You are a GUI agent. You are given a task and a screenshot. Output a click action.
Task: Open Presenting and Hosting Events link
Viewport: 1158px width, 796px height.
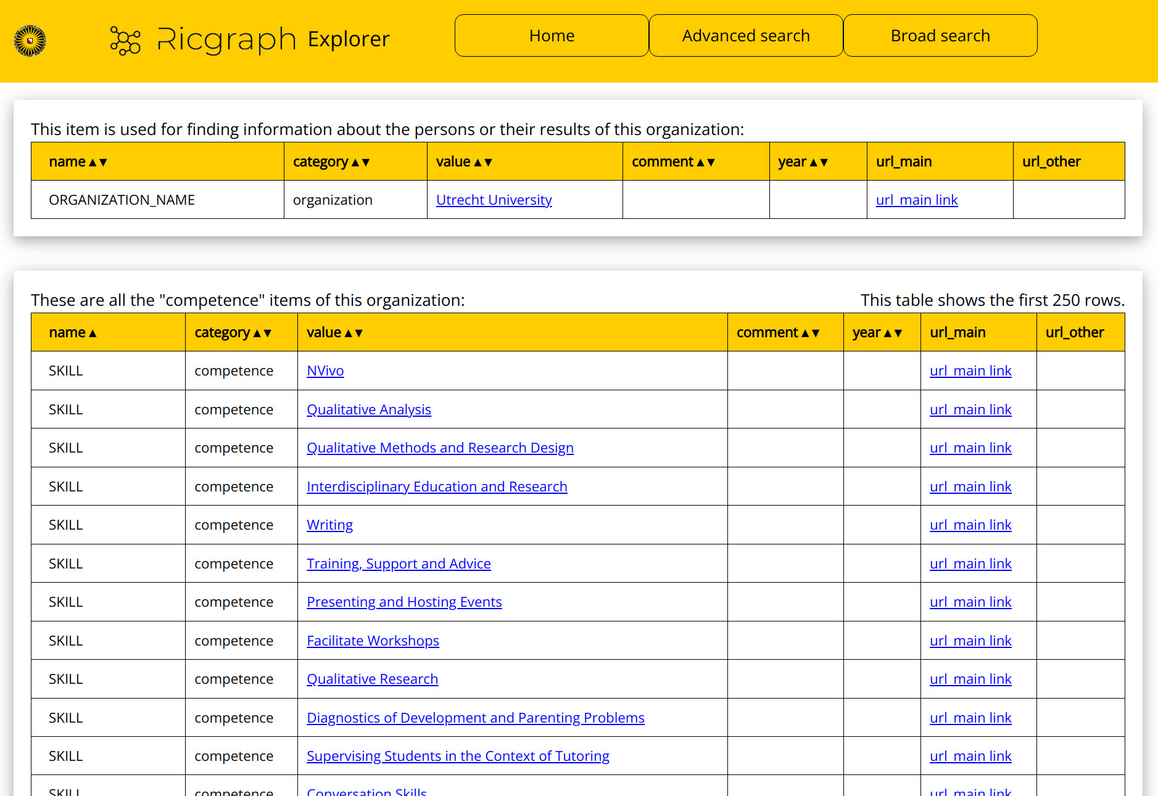[x=404, y=602]
